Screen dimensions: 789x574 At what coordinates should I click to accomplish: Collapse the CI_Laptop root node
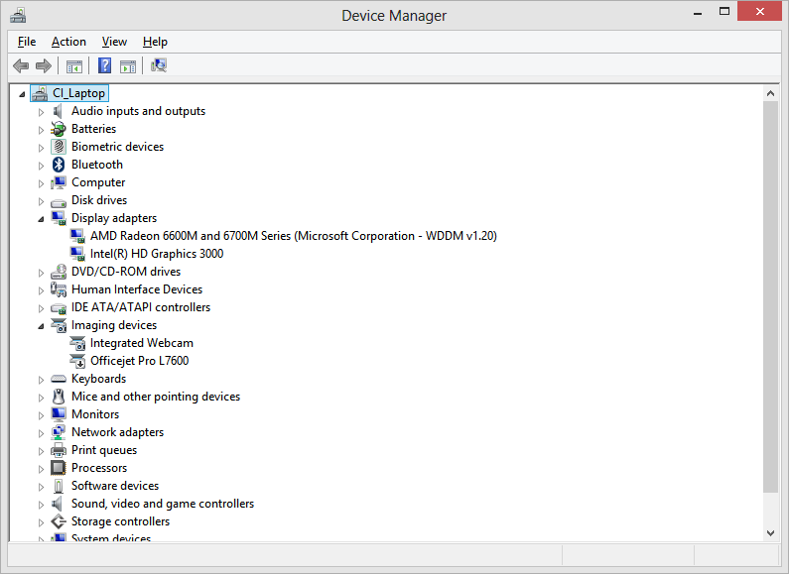(x=22, y=94)
